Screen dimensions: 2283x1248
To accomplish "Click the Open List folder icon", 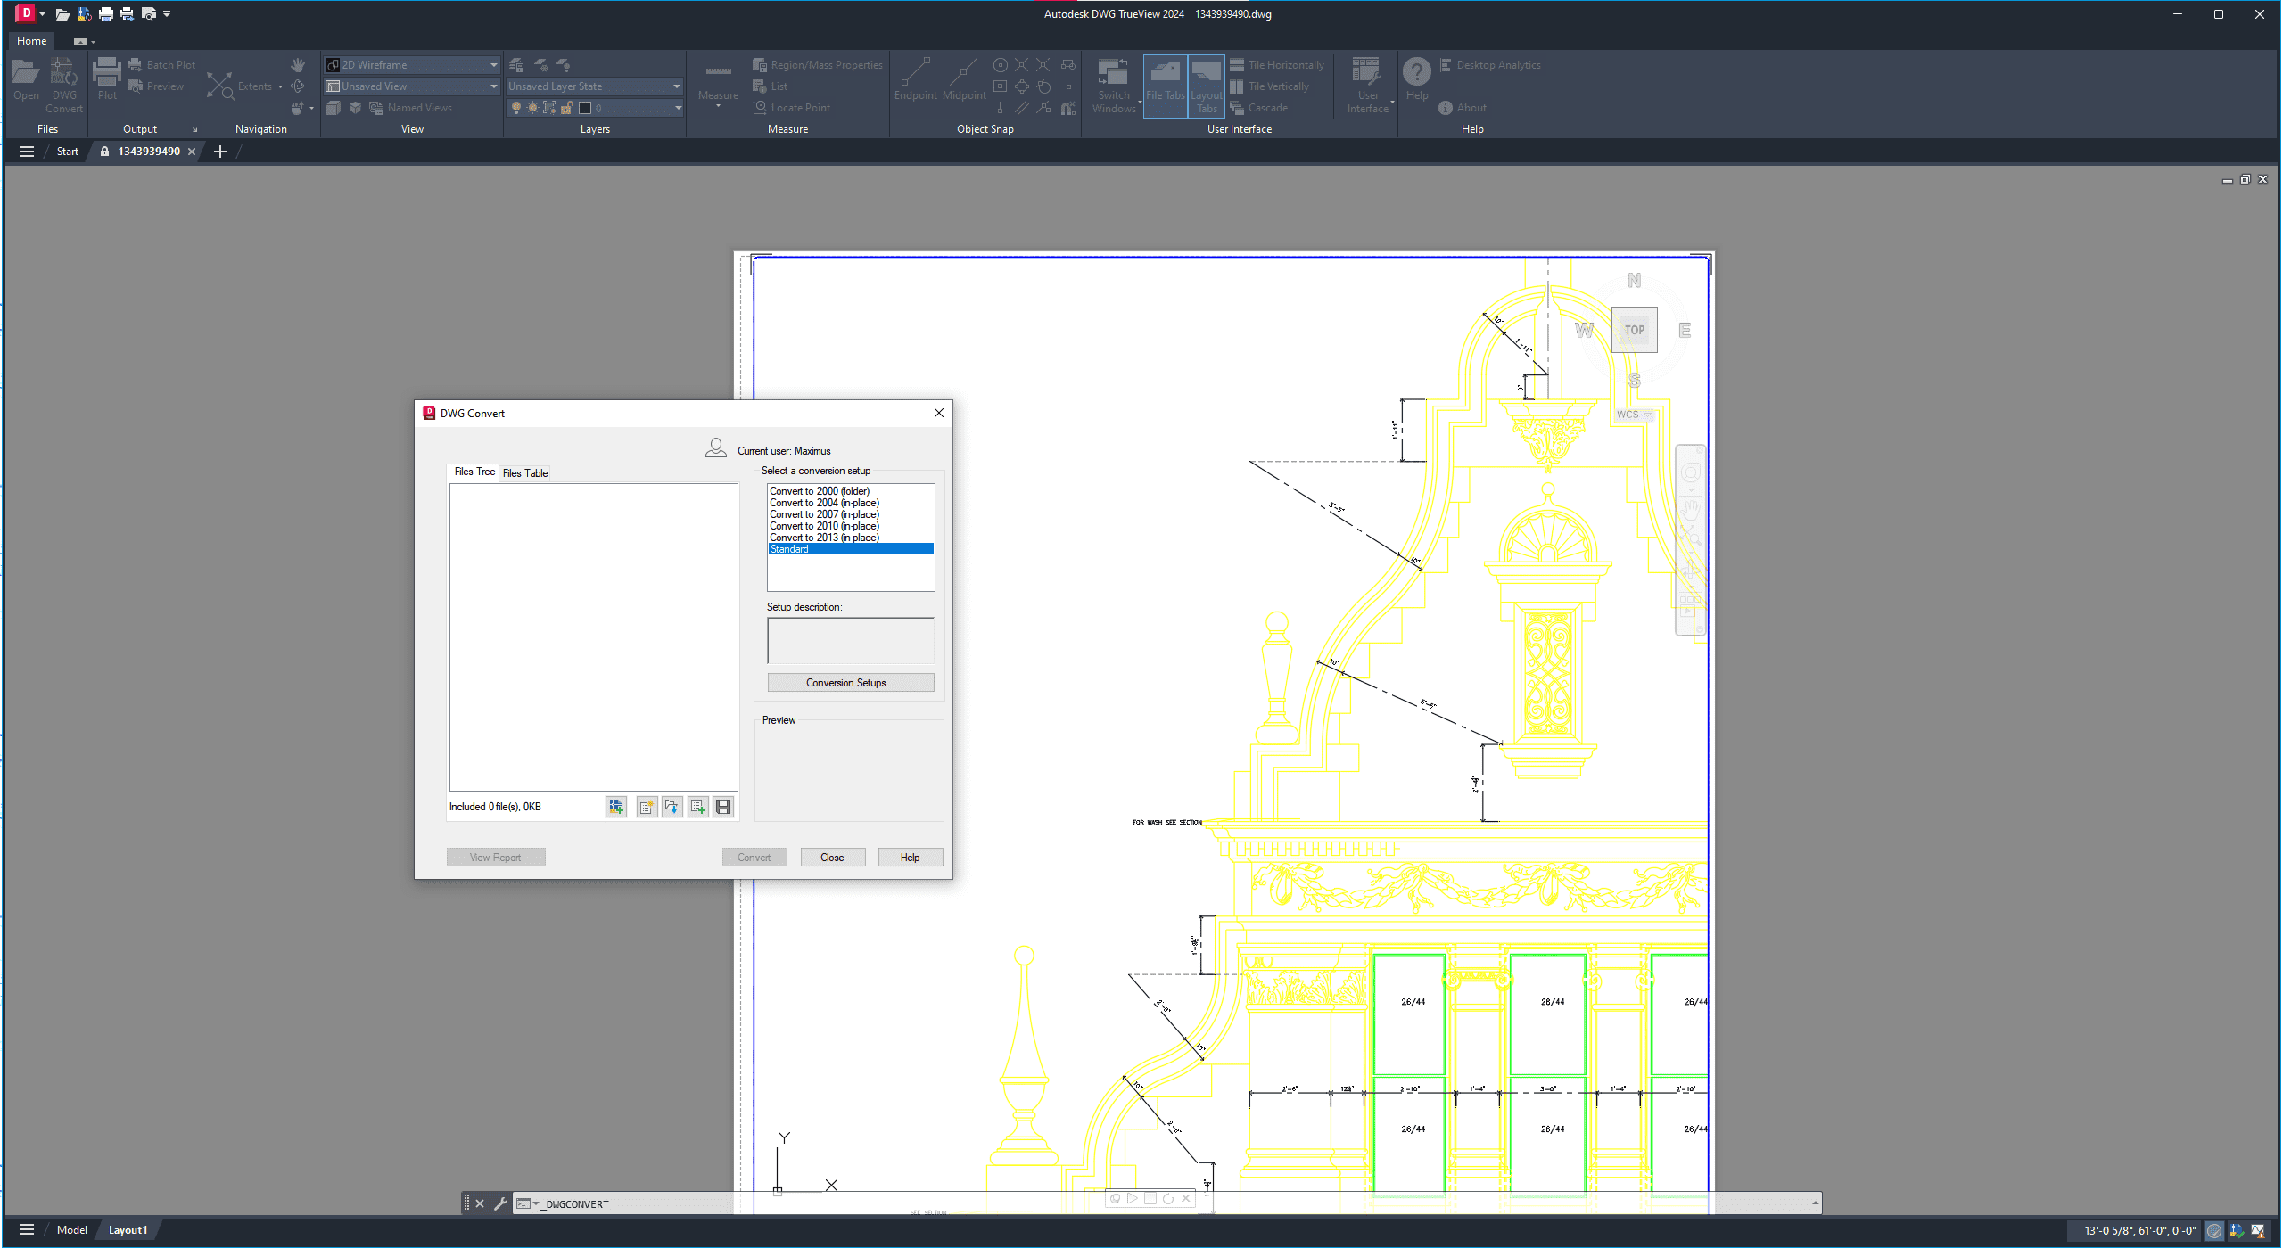I will click(x=672, y=807).
